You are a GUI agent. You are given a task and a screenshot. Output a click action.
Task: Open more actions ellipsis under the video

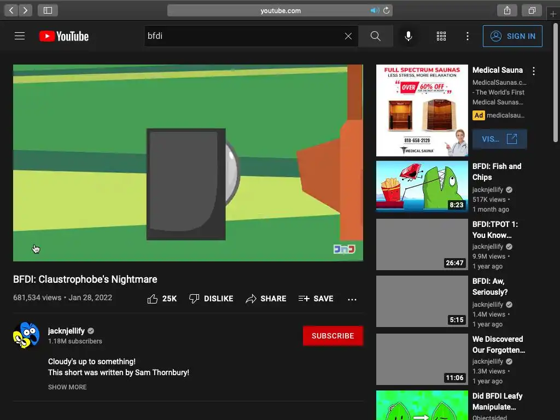click(352, 299)
